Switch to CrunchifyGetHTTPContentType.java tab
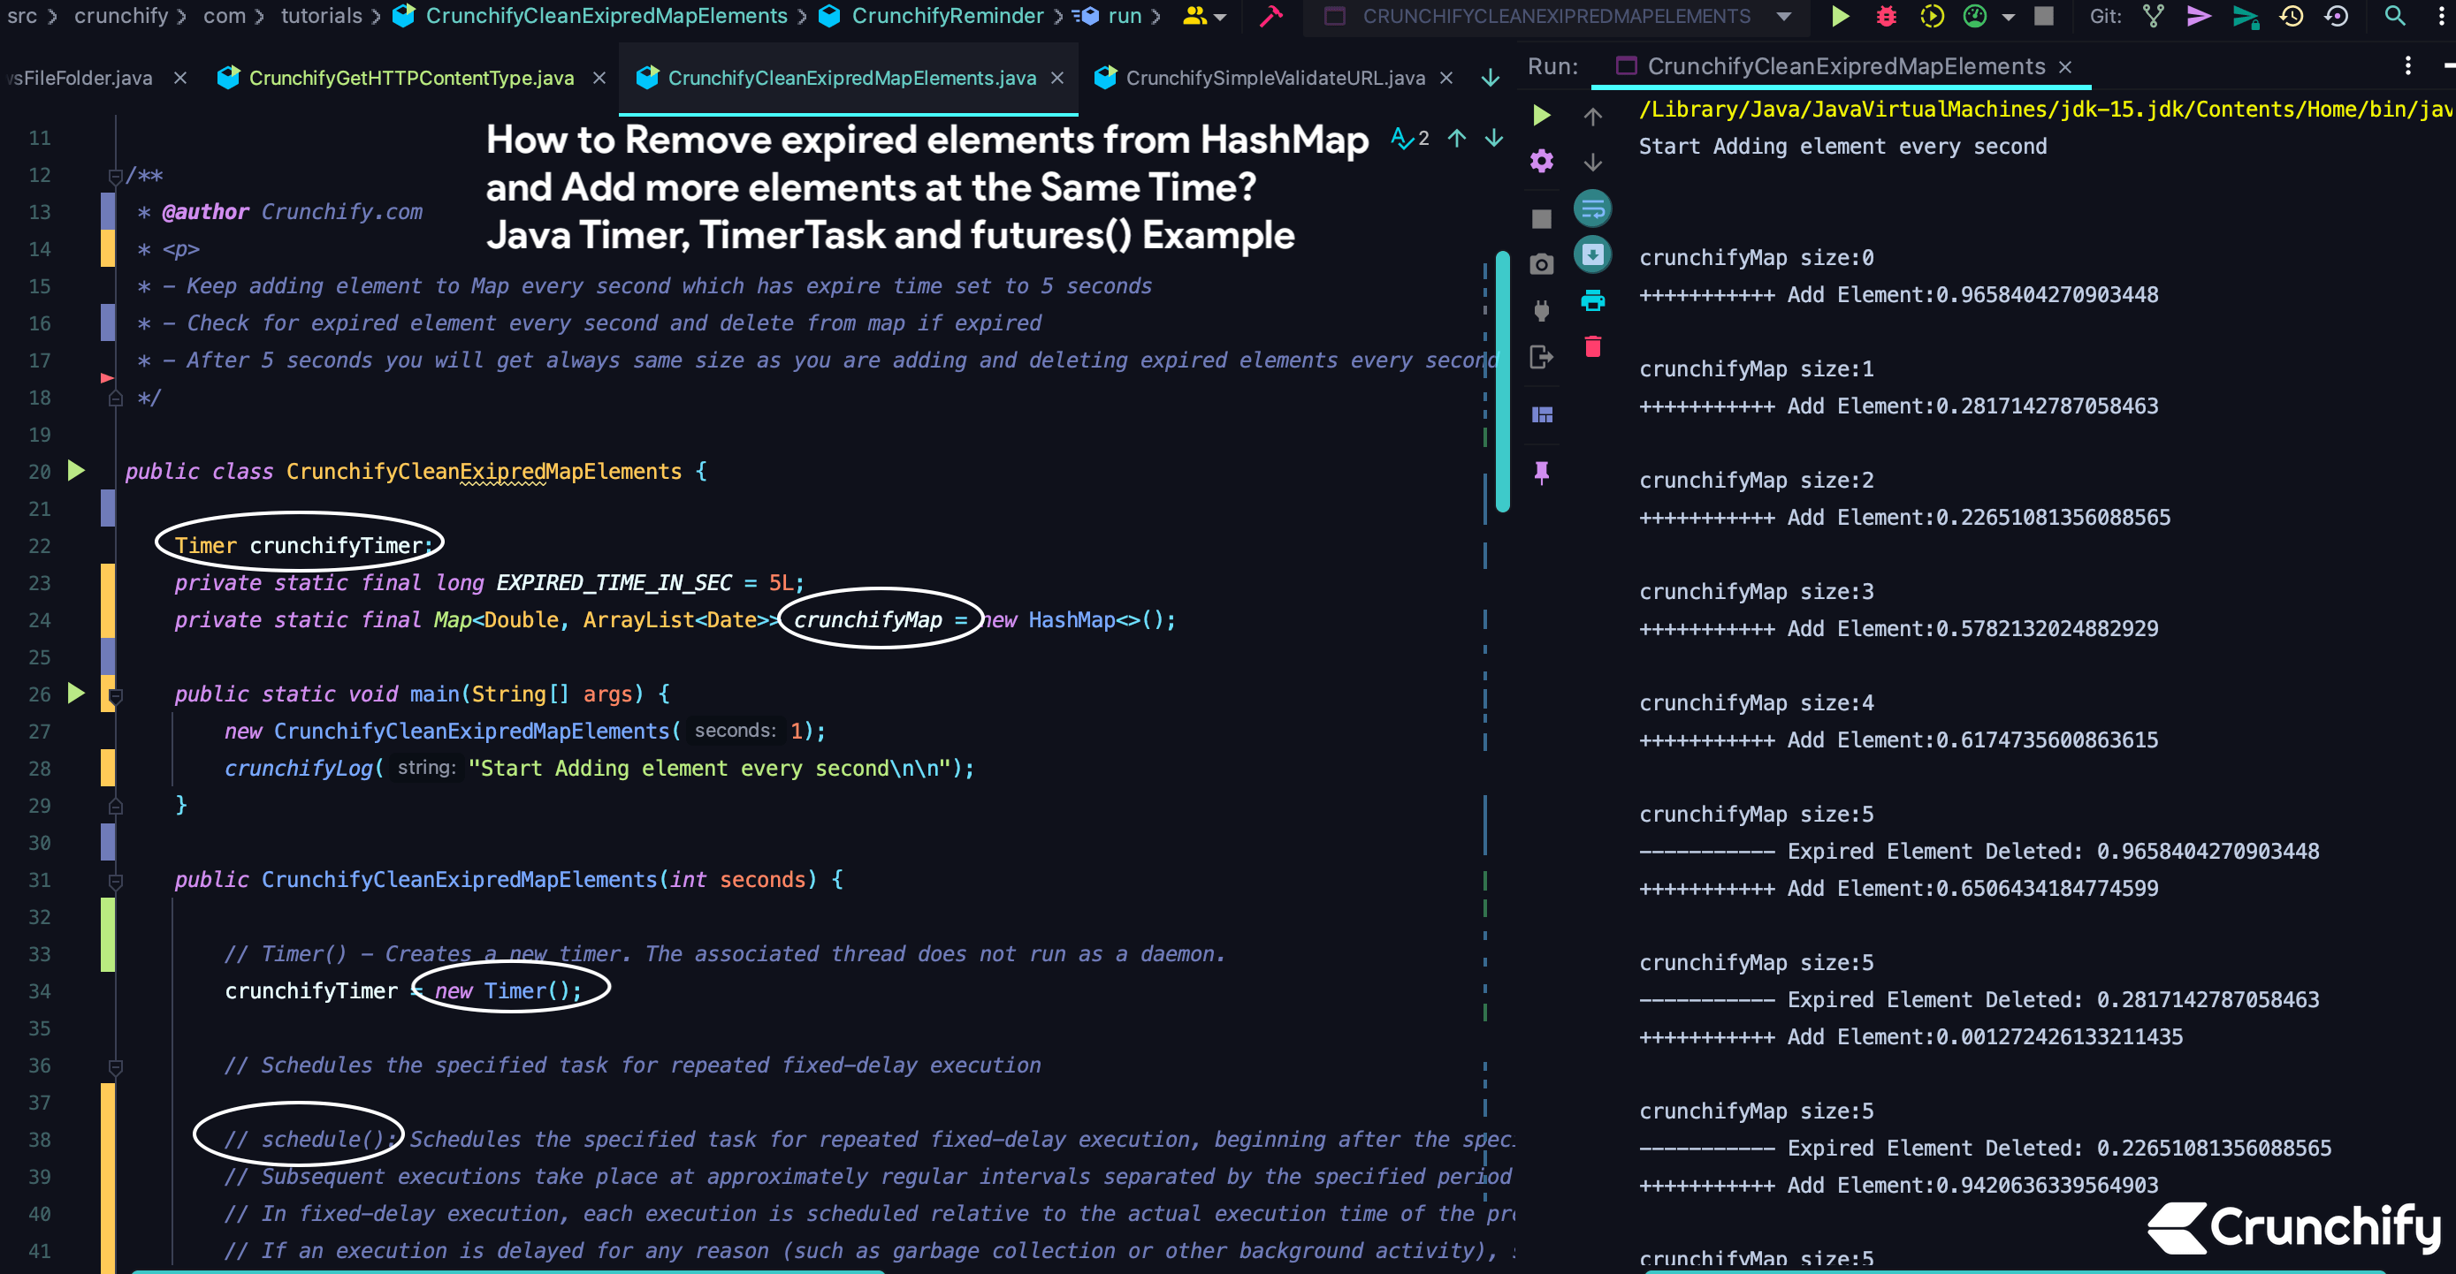This screenshot has height=1274, width=2456. [410, 78]
